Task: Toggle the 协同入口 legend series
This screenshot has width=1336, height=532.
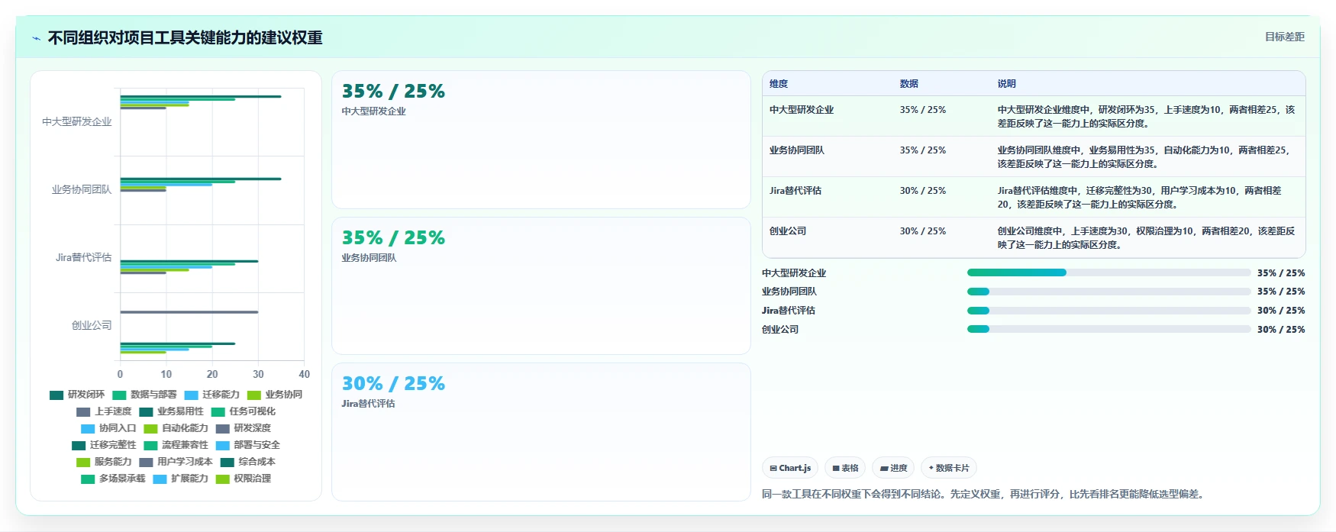Action: [x=108, y=428]
